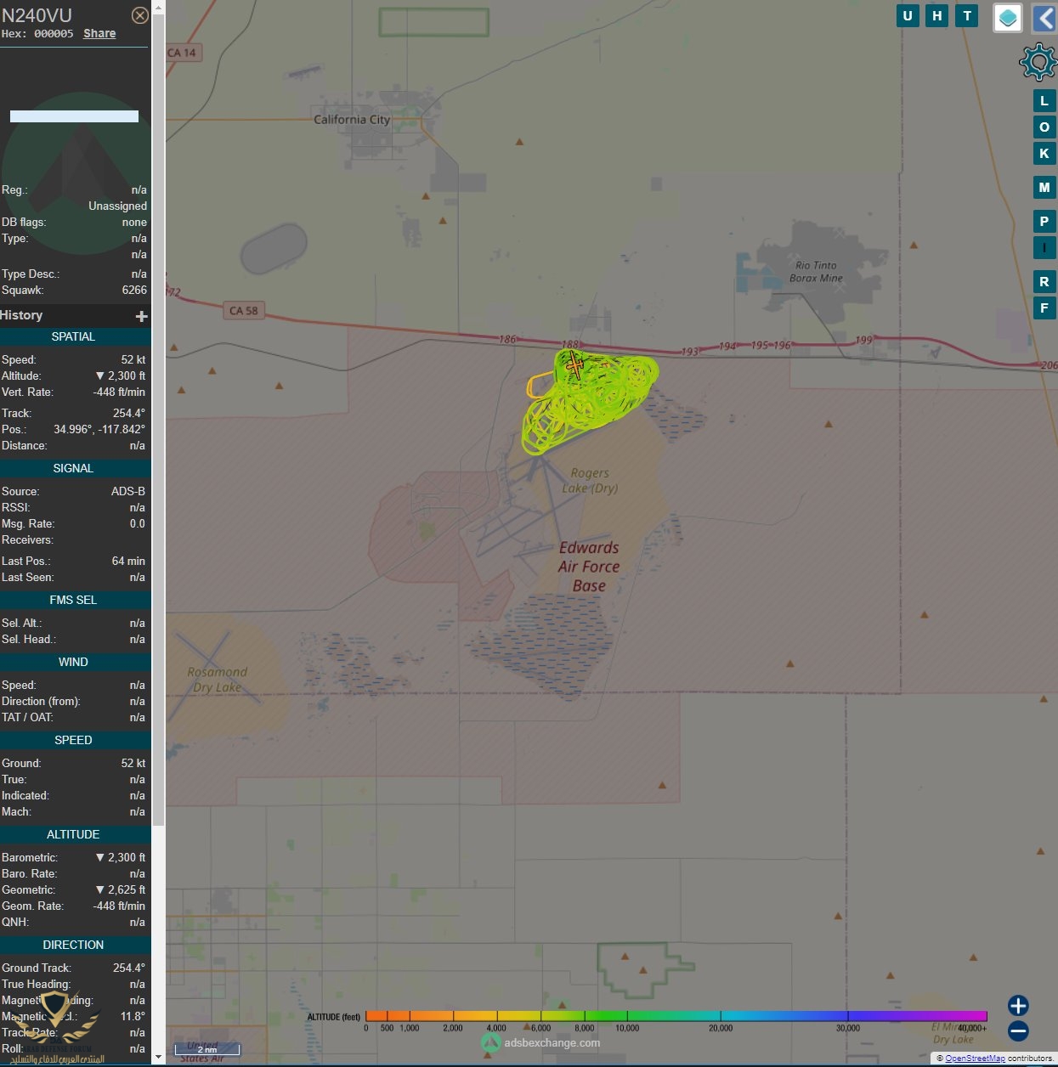Zoom in on the map

pos(1018,1006)
